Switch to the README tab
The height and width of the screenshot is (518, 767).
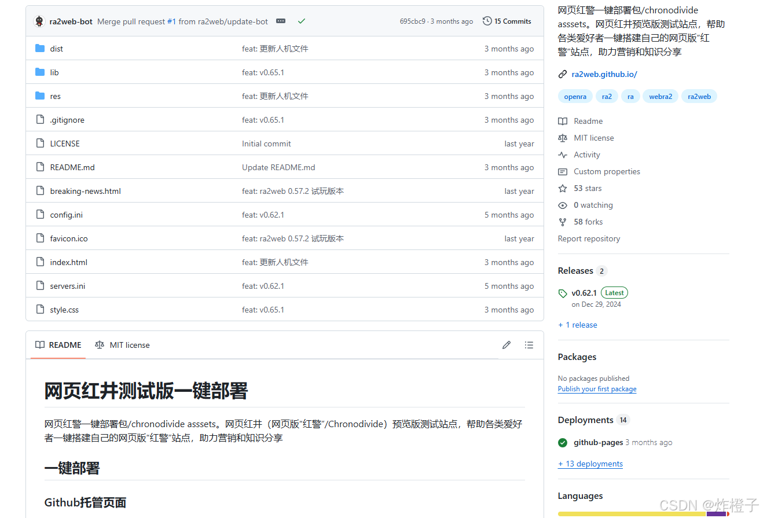tap(58, 345)
